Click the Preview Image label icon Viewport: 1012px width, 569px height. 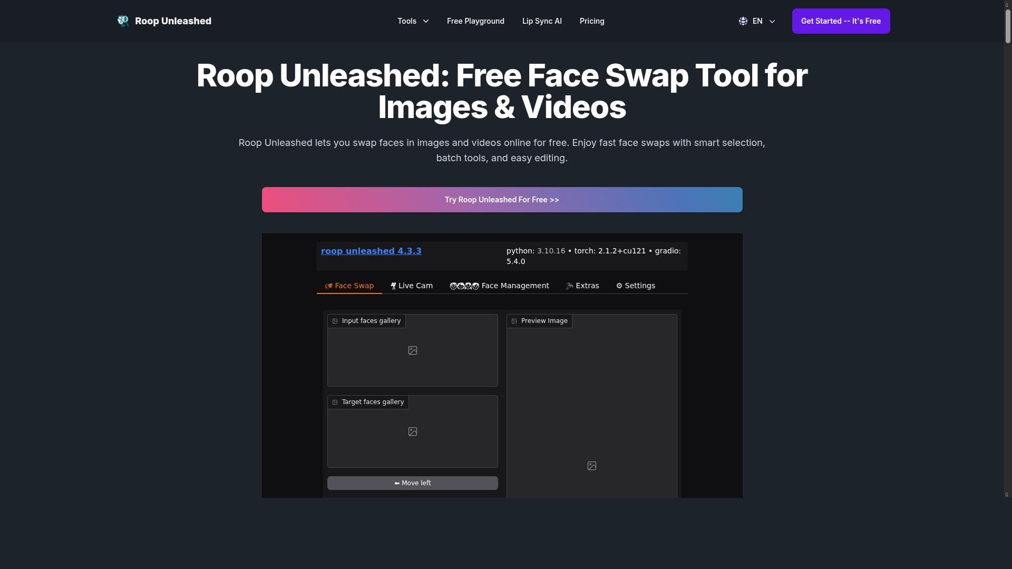[514, 321]
